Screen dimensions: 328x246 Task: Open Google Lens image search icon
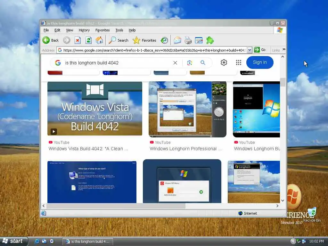tap(190, 63)
